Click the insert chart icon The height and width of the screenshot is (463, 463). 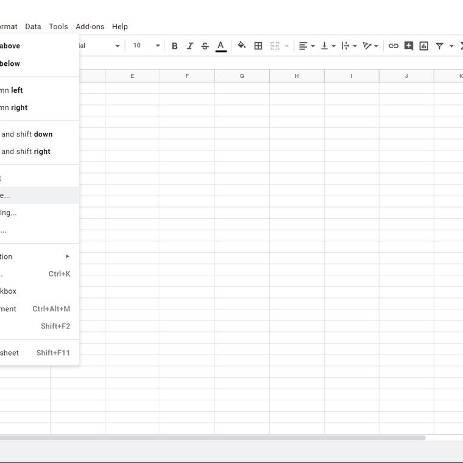coord(424,46)
